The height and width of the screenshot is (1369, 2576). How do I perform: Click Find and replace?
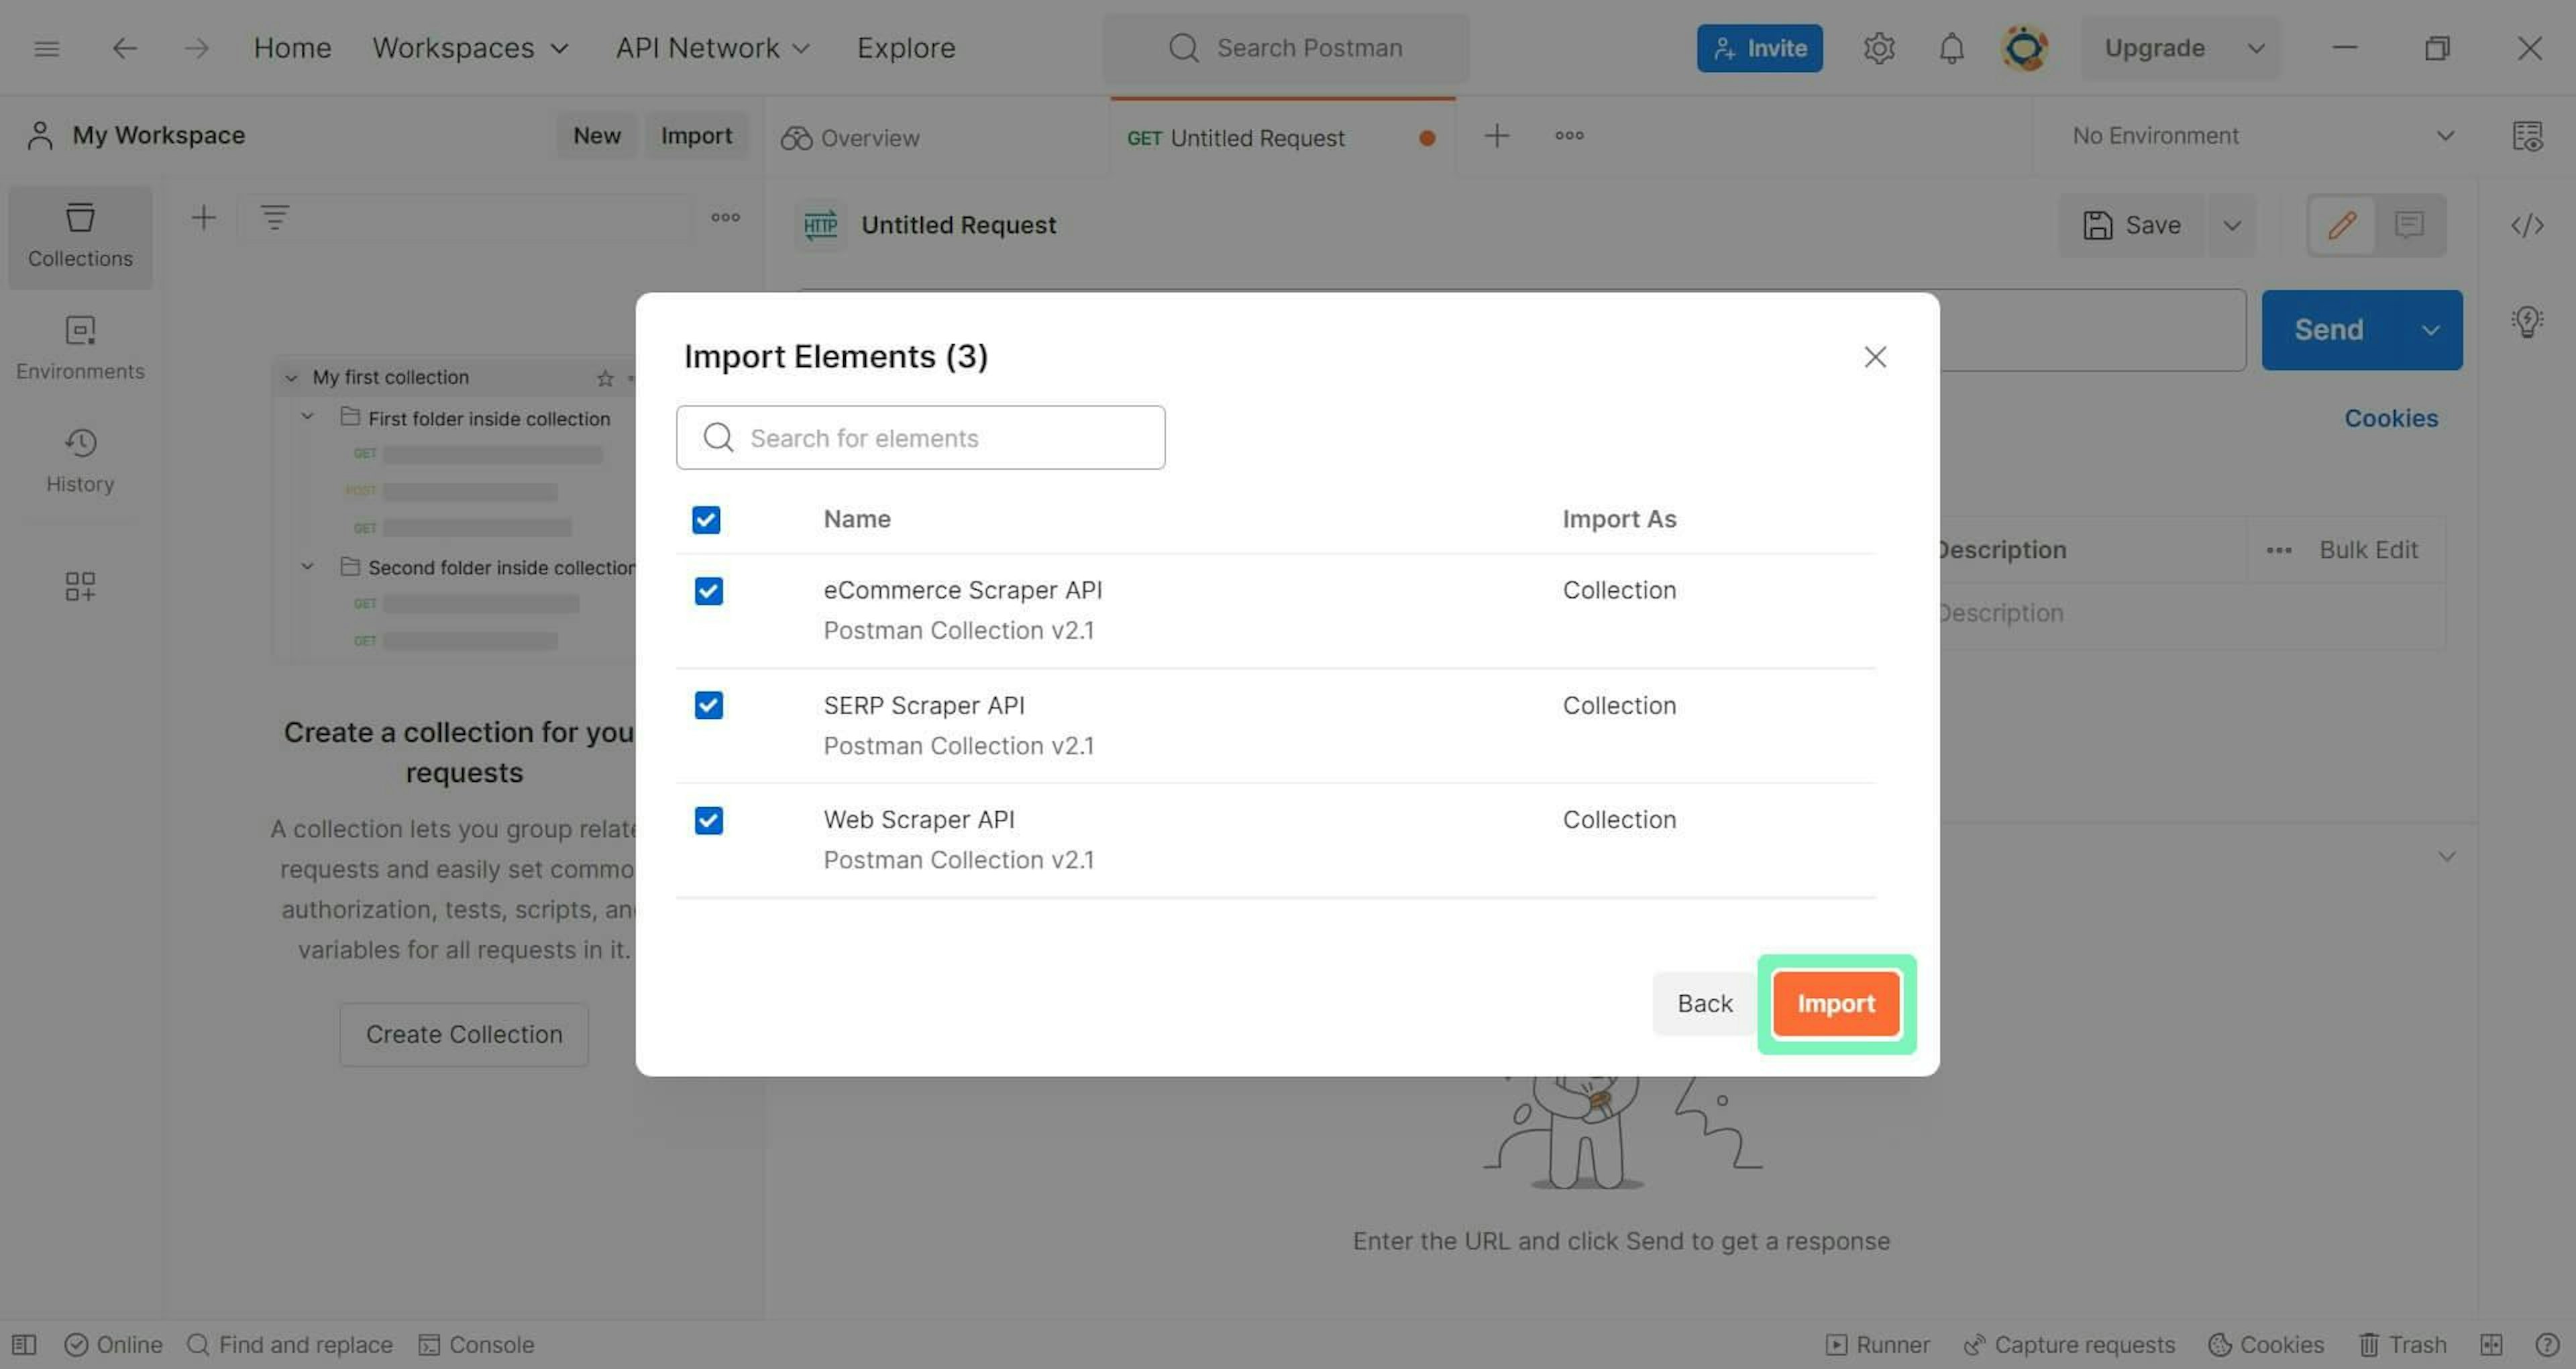point(290,1344)
